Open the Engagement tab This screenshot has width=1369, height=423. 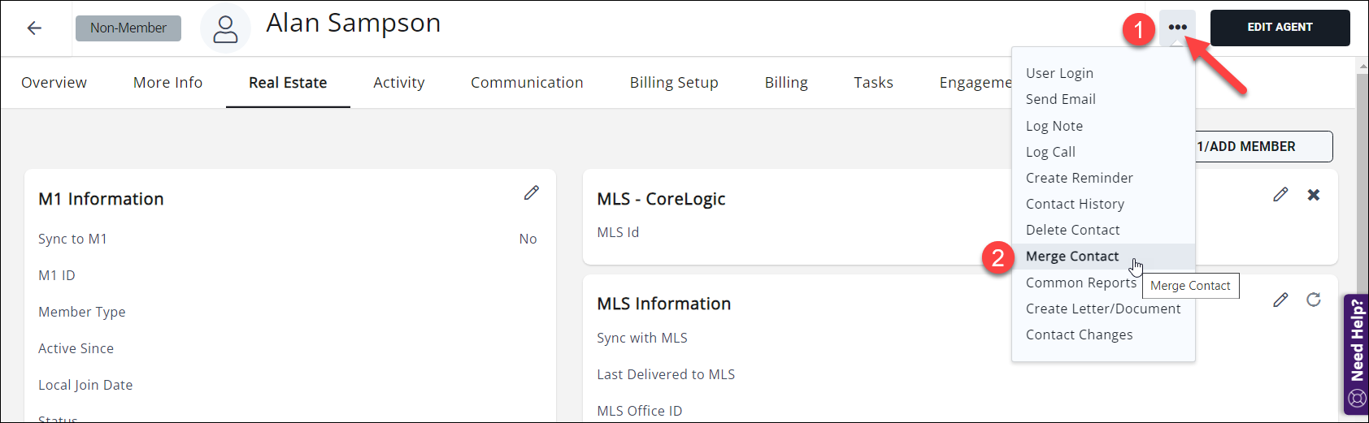point(976,83)
